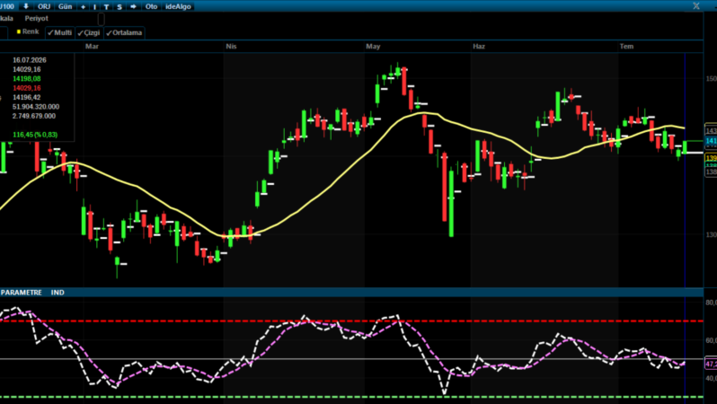Click the volume value 51.904.320.000
Viewport: 717px width, 404px height.
[x=36, y=107]
